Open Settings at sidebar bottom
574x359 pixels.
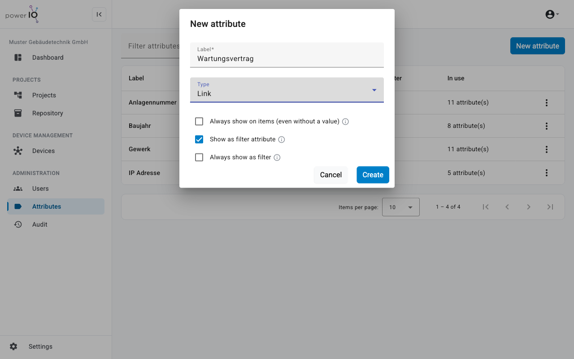click(x=56, y=346)
